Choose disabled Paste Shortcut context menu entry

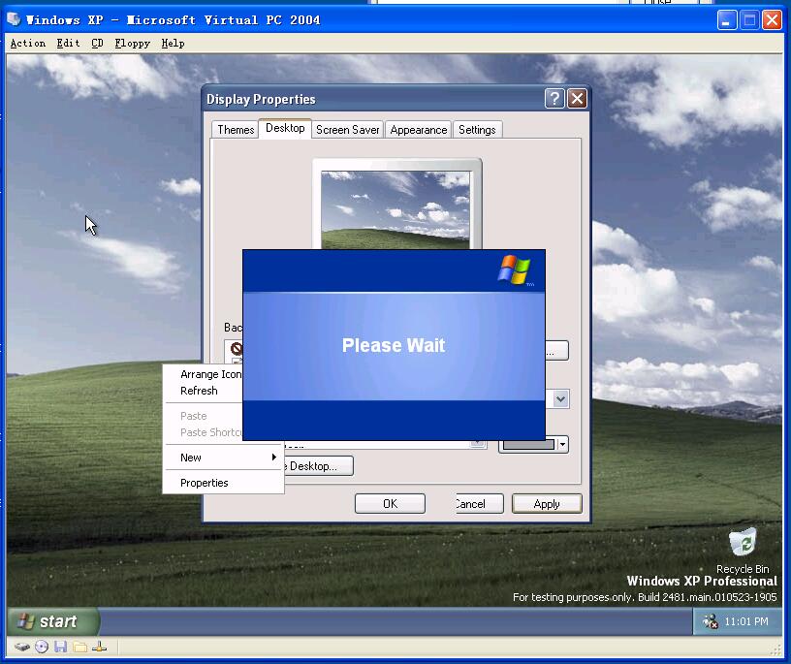point(204,432)
